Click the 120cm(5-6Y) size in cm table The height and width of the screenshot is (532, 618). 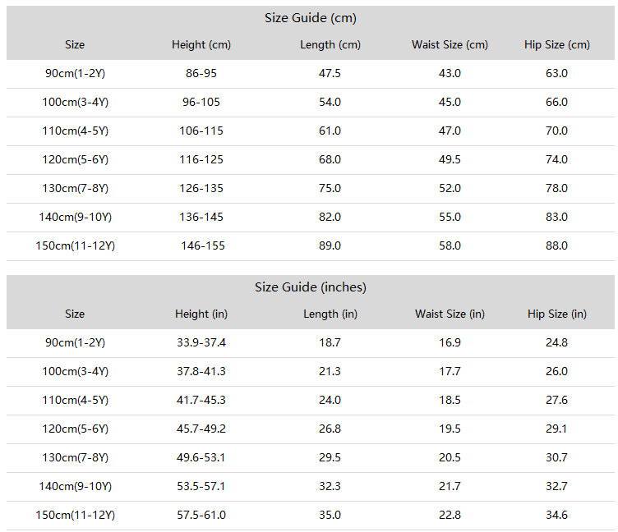pos(75,160)
